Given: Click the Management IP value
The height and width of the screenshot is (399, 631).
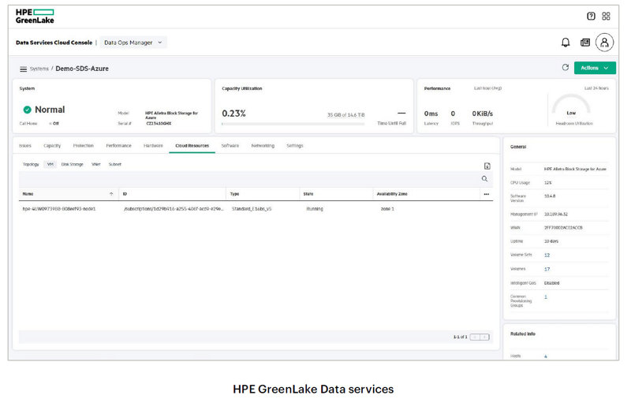Looking at the screenshot, I should pos(556,214).
